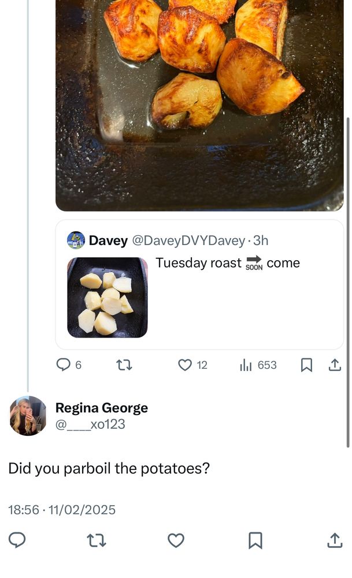Share the roast potatoes post

(x=335, y=365)
